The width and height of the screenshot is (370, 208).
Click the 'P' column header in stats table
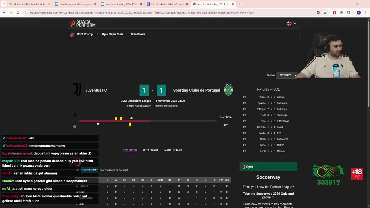[x=179, y=180]
